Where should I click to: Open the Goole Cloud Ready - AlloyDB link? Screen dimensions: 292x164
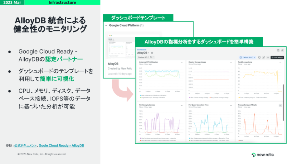(61, 146)
